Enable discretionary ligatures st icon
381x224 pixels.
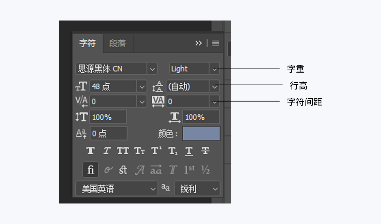(123, 170)
